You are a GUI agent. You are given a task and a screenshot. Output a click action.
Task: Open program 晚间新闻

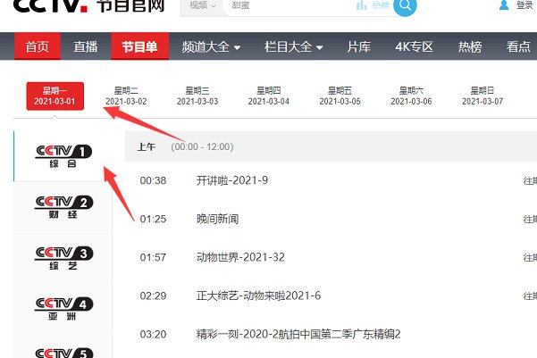click(217, 219)
